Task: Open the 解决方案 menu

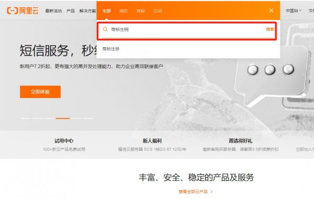Action: coord(87,11)
